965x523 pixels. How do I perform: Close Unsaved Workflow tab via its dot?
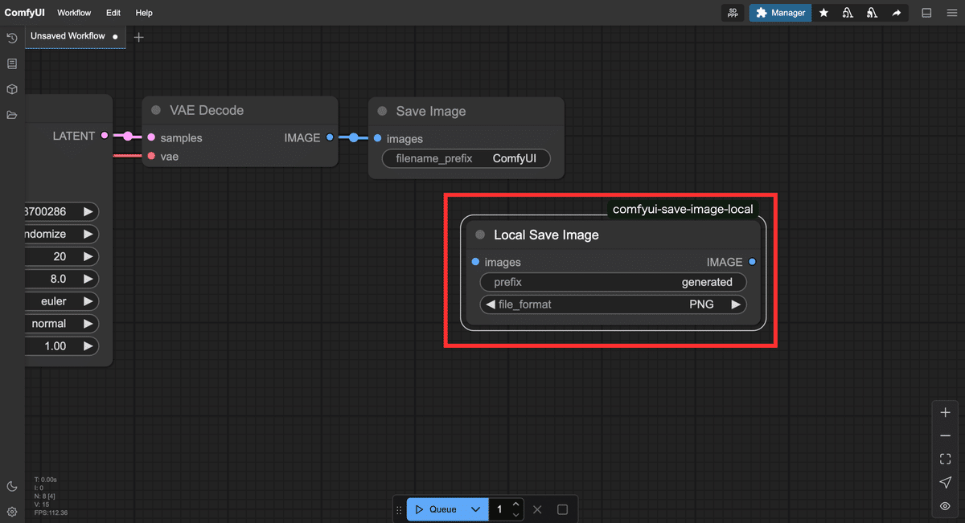point(116,37)
